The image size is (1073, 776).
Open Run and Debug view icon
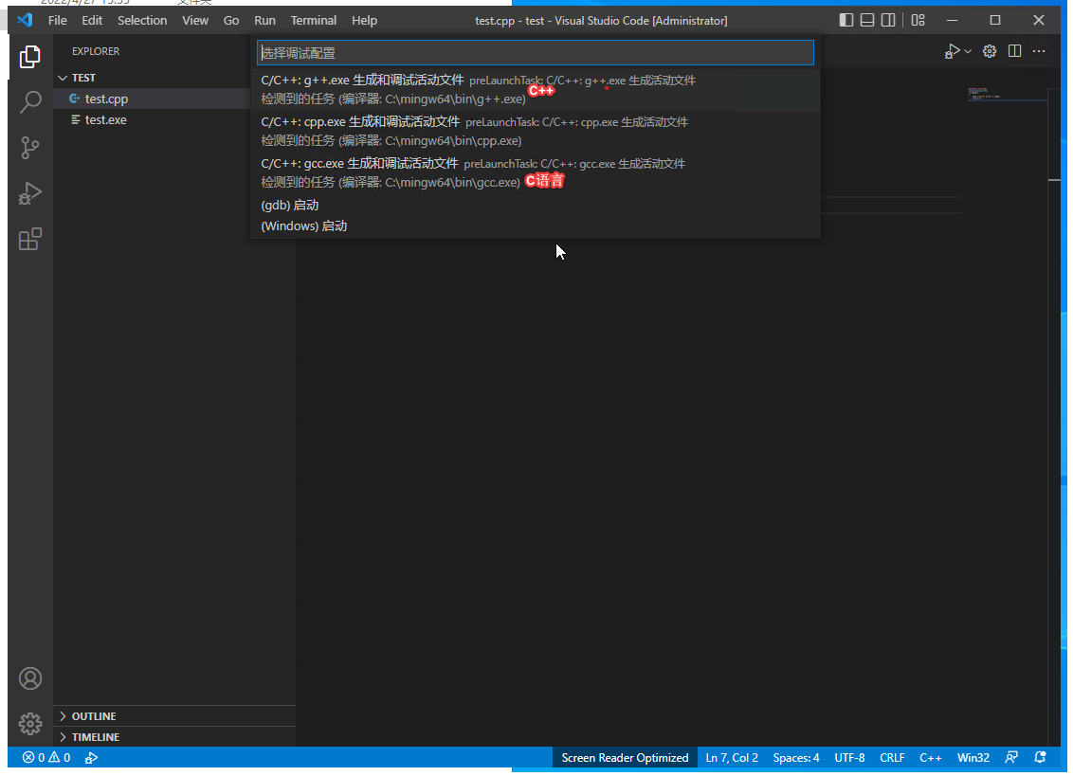(x=30, y=193)
